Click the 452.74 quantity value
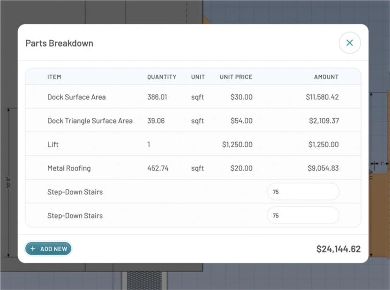 pos(158,168)
